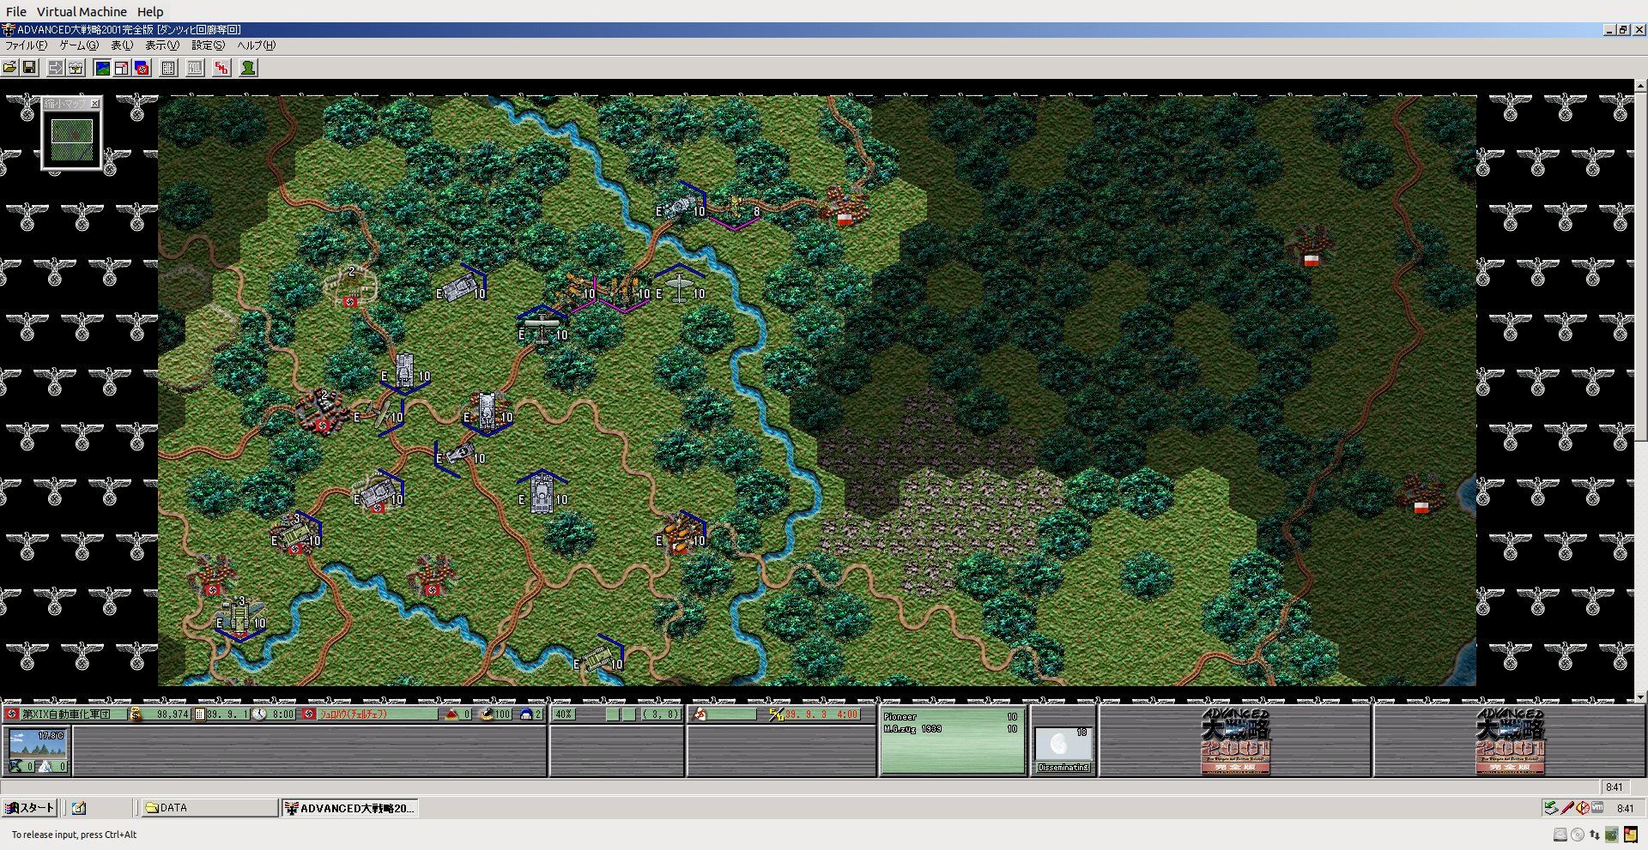Click the Pioneer unit info panel

[x=952, y=741]
